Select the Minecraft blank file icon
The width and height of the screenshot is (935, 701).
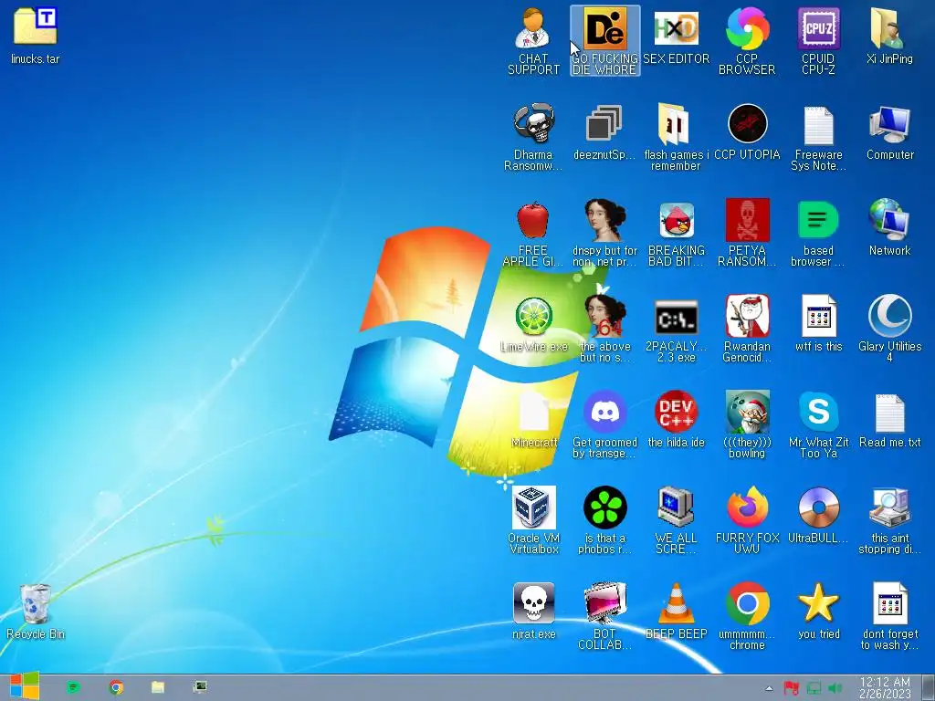point(533,413)
